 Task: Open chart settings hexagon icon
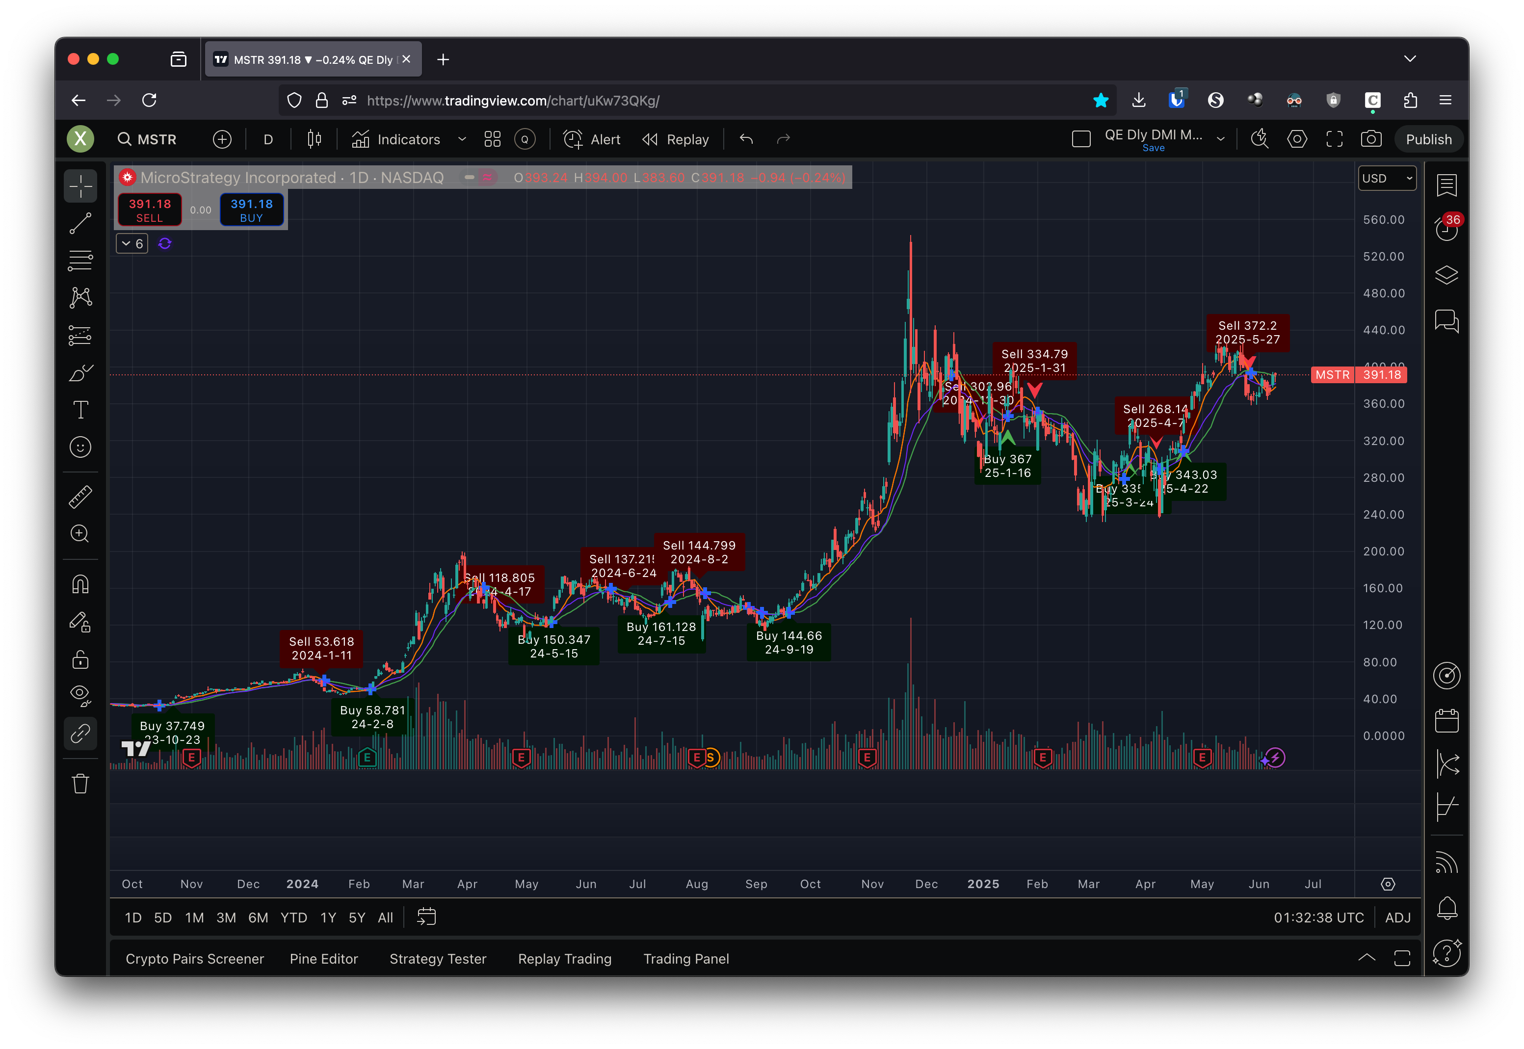[x=1297, y=139]
